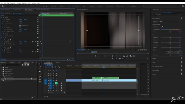Create rectangle mask under Directional Blur

tap(8, 48)
